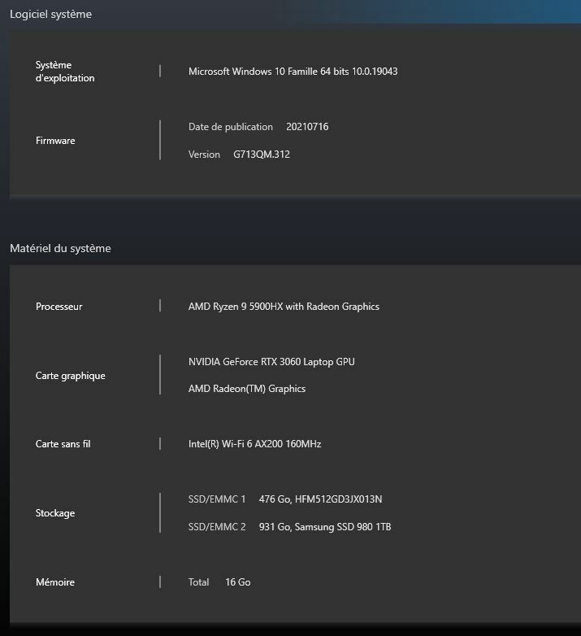Click the firmware publication date 20210716
Image resolution: width=581 pixels, height=636 pixels.
(x=307, y=127)
